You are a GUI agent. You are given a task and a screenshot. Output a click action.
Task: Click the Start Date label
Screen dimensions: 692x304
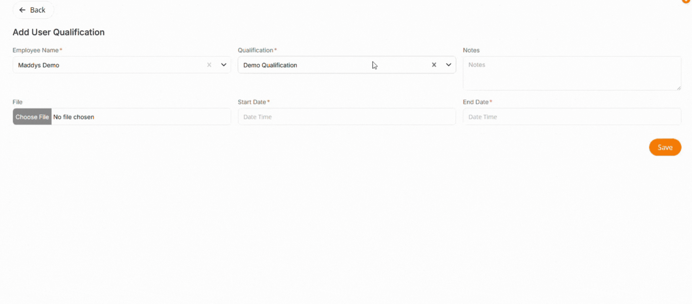[252, 102]
